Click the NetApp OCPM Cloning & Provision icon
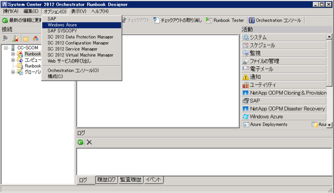Image resolution: width=334 pixels, height=193 pixels. [x=245, y=93]
